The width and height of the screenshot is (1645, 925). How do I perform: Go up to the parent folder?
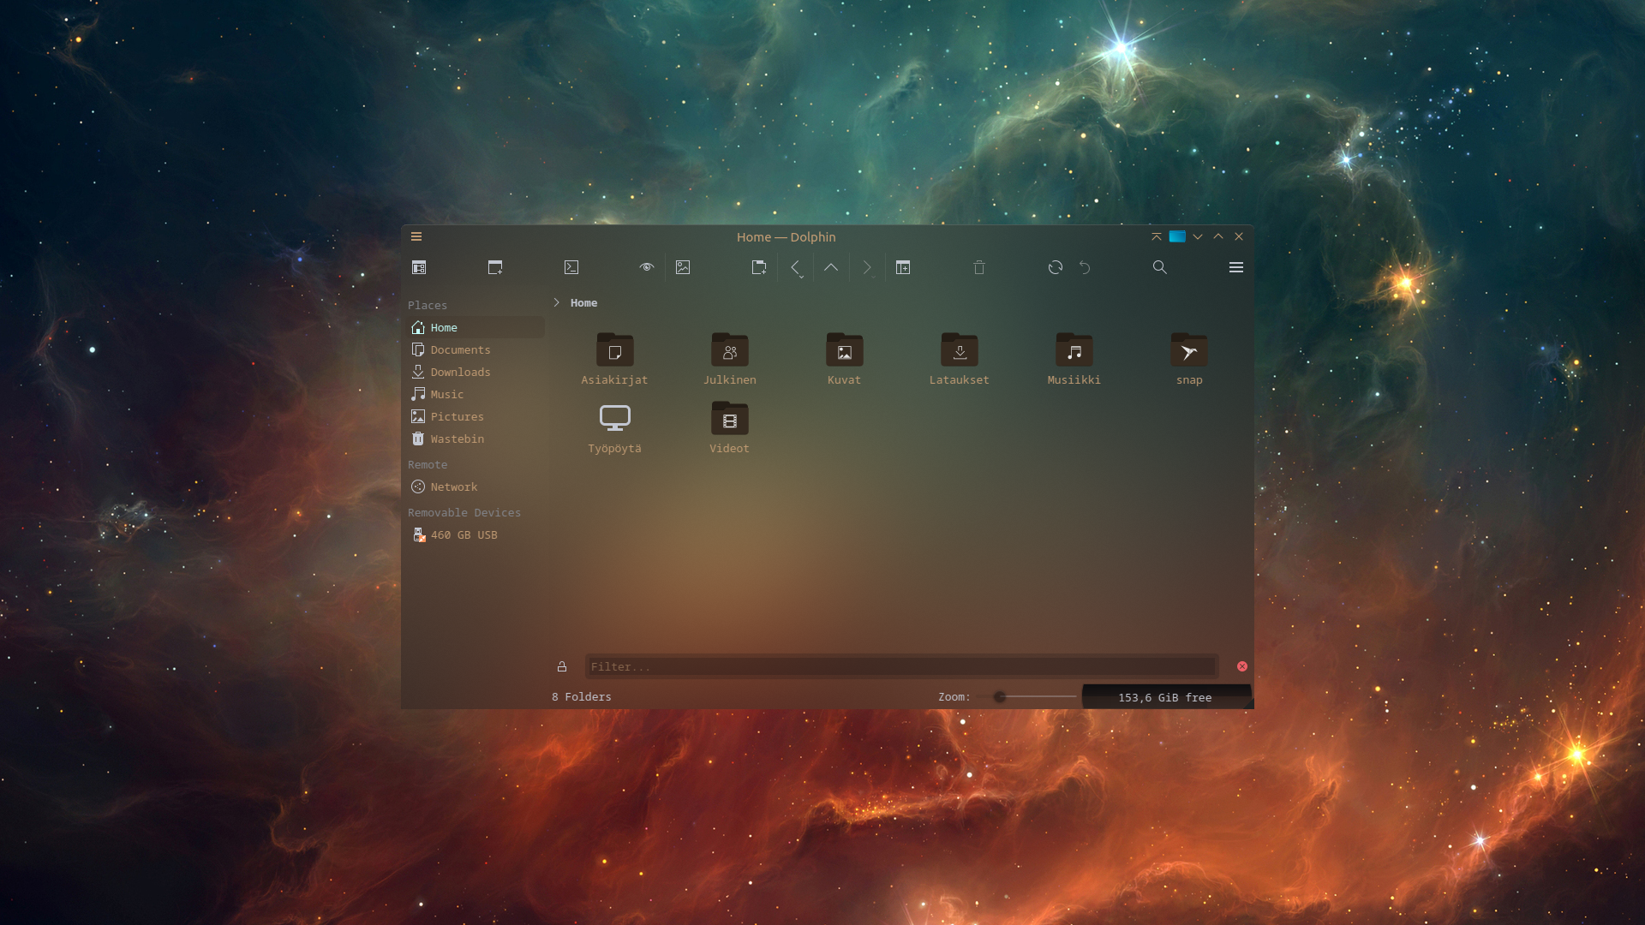click(831, 267)
